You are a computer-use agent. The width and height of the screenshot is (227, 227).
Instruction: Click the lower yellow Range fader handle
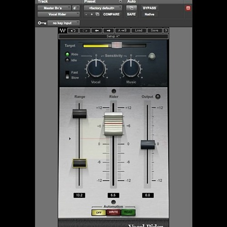coord(79,163)
